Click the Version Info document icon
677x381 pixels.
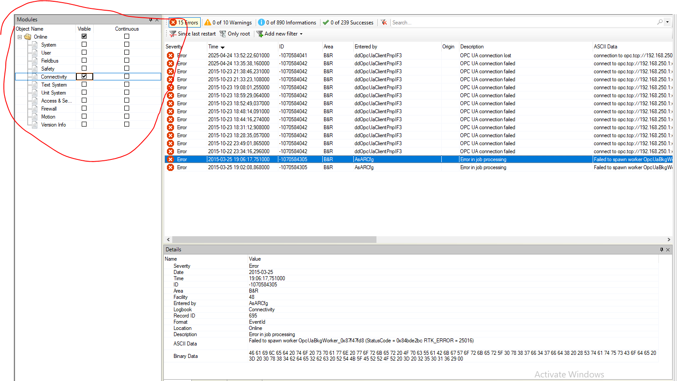35,125
